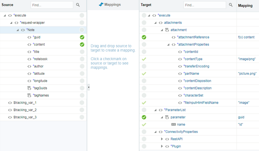This screenshot has height=151, width=259.
Task: Click the Source search magnifier icon
Action: [x=78, y=5]
